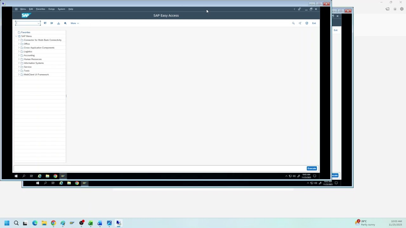This screenshot has height=228, width=406.
Task: Expand Connector for Multi-Bank Connectivity node
Action: point(19,40)
